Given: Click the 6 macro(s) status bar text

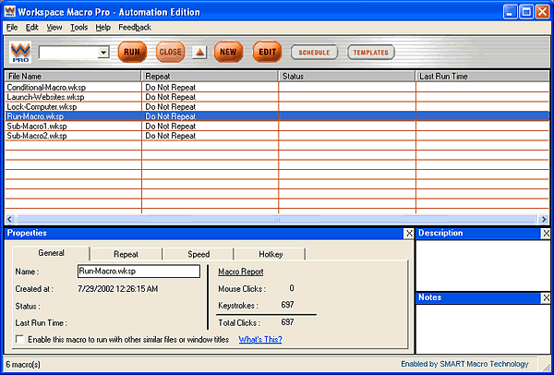Looking at the screenshot, I should coord(22,364).
